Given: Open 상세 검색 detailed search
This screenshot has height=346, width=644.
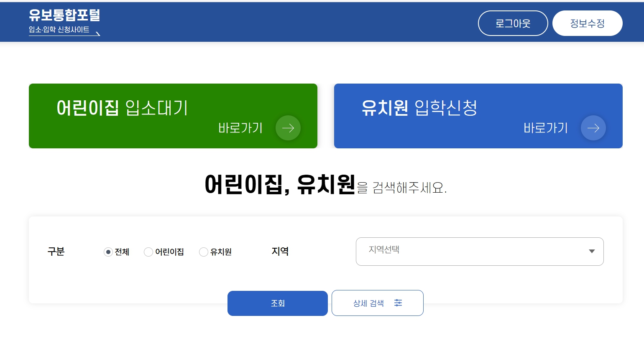Looking at the screenshot, I should [377, 303].
